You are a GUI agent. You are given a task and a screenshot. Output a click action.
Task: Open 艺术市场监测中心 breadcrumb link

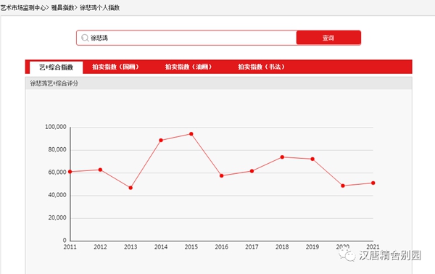click(x=22, y=8)
